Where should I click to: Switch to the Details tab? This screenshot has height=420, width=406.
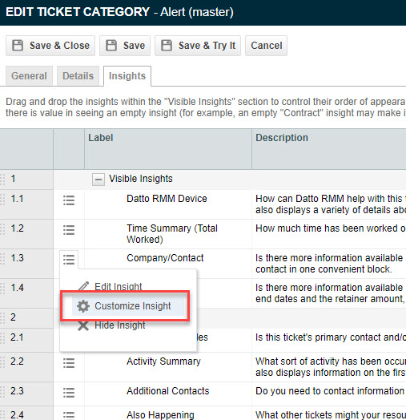tap(78, 76)
